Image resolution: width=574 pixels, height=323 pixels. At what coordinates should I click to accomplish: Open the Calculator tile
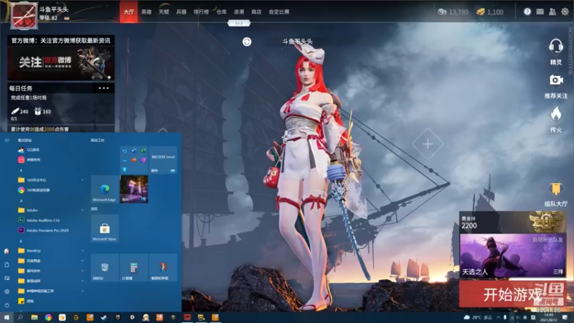tap(133, 267)
